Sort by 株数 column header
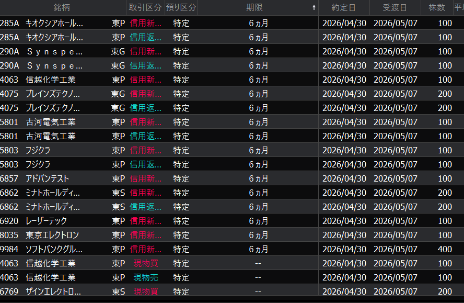Image resolution: width=464 pixels, height=303 pixels. pos(437,8)
